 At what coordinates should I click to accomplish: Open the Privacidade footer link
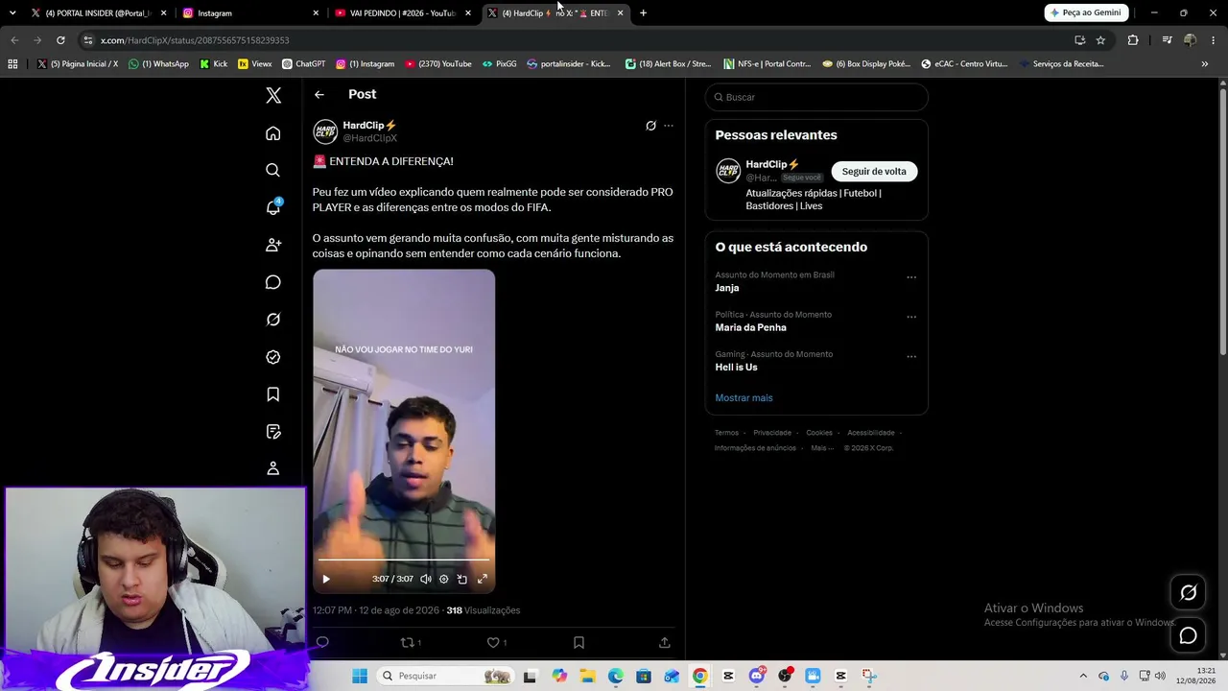click(x=772, y=433)
